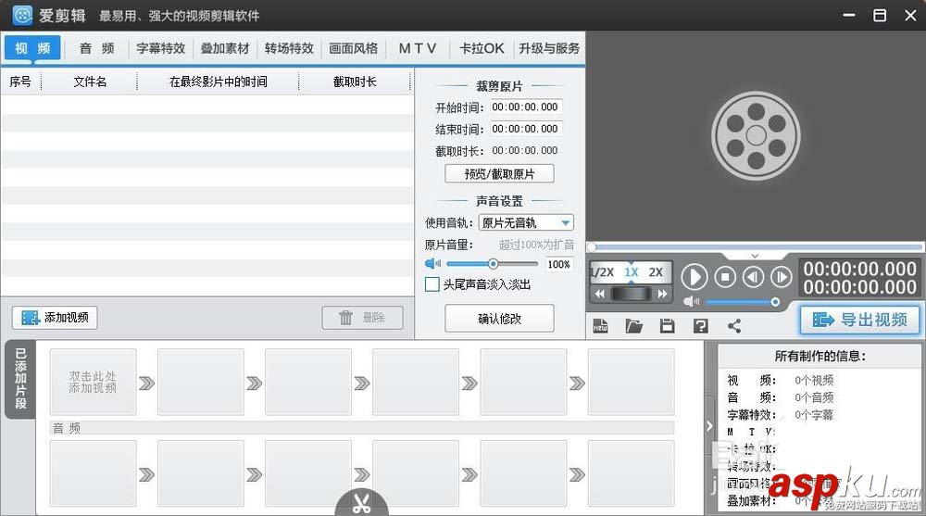Click the 截取时长 column header
Screen dimensions: 926x516
click(x=355, y=82)
